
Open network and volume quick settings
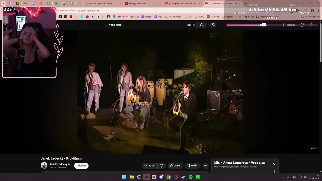[303, 177]
